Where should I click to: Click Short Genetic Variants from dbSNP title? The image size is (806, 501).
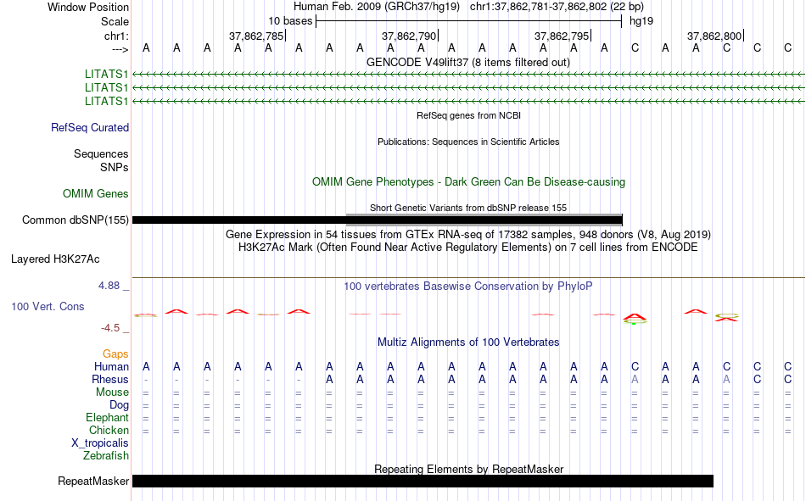click(x=468, y=208)
